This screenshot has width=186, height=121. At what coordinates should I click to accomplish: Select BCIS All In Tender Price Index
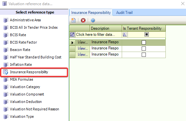(34, 27)
